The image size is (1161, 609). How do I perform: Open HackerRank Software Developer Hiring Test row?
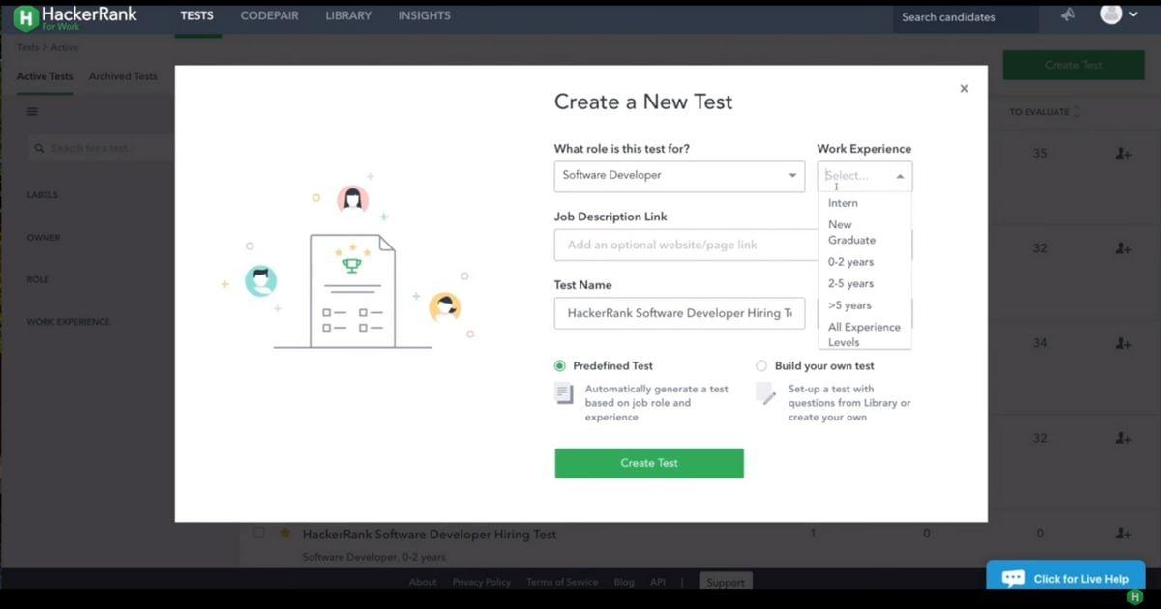[430, 534]
